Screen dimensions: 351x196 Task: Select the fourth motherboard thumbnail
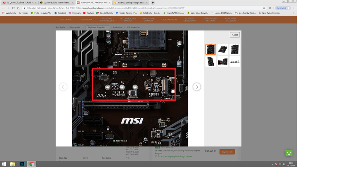(211, 61)
